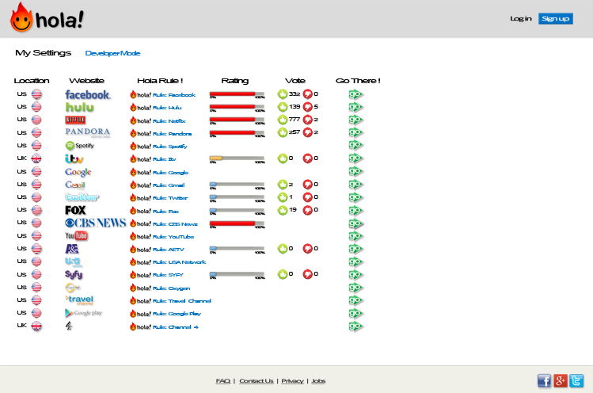Upvote the Pandora rule
This screenshot has height=393, width=593.
(x=282, y=132)
